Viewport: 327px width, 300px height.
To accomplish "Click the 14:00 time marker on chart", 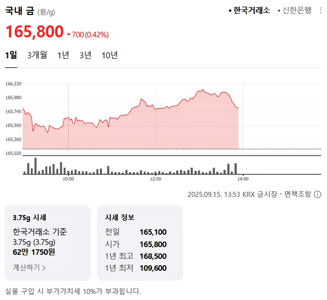I will 243,179.
